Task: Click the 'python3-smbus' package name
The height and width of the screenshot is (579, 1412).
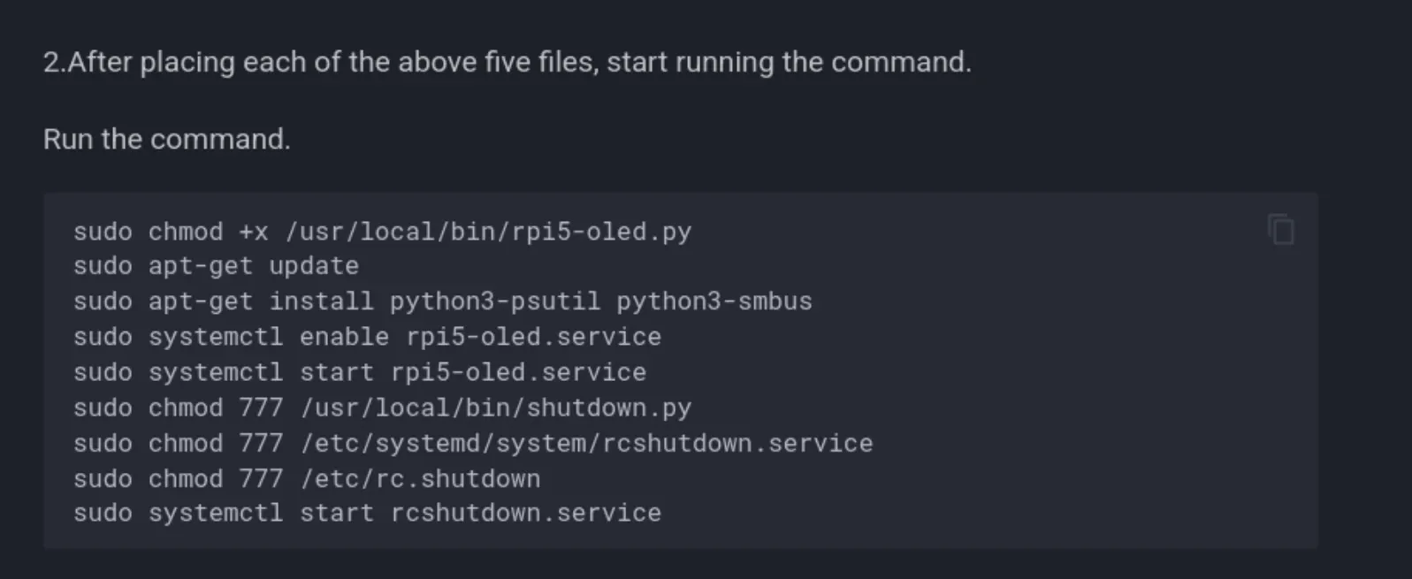Action: pos(714,301)
